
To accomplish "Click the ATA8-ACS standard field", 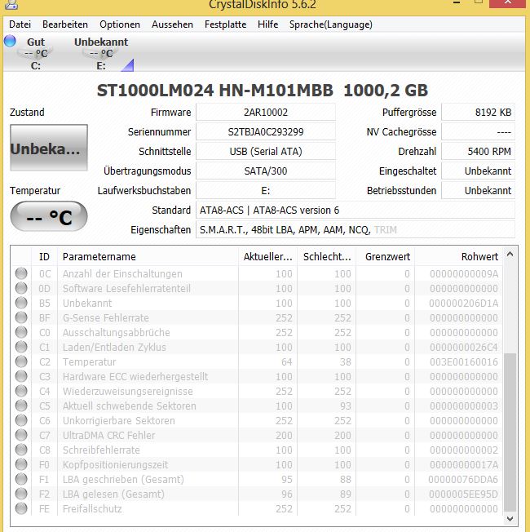I will point(355,211).
